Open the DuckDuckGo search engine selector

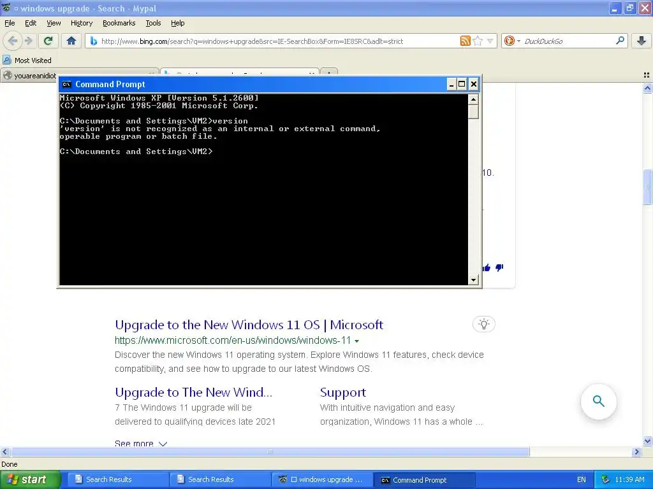click(x=512, y=41)
